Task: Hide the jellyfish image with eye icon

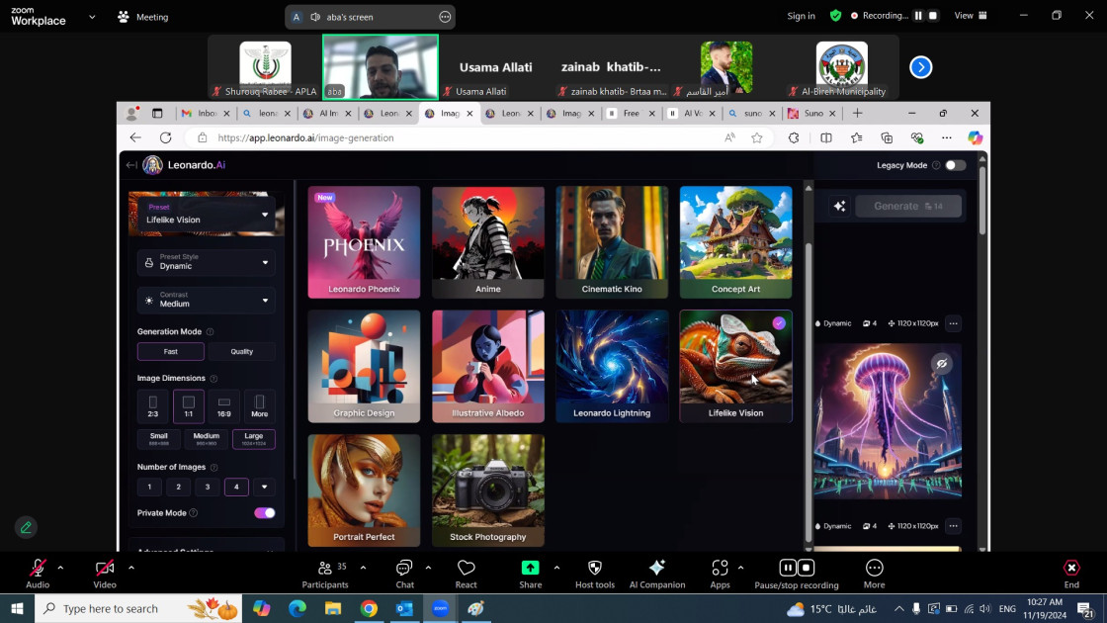Action: point(942,363)
